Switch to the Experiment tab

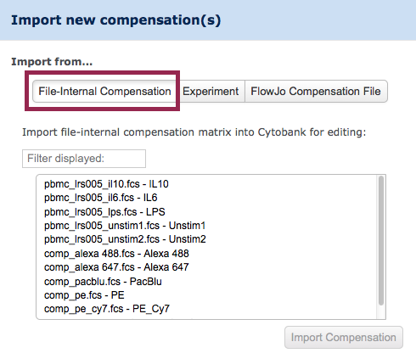coord(211,92)
